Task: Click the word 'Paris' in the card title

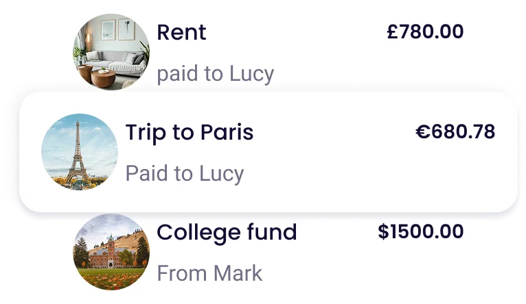Action: [x=227, y=132]
